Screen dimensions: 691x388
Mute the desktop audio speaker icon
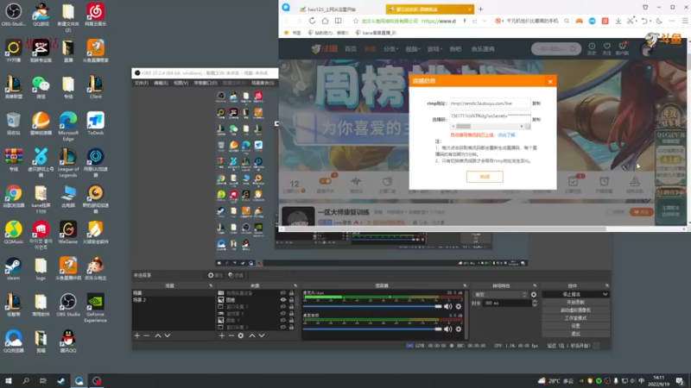(447, 329)
